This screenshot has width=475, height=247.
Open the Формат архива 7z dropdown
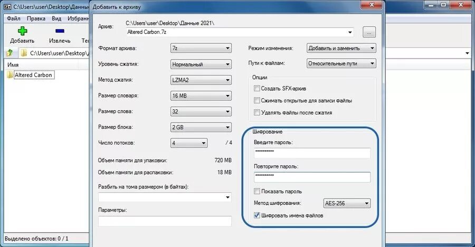tap(201, 48)
